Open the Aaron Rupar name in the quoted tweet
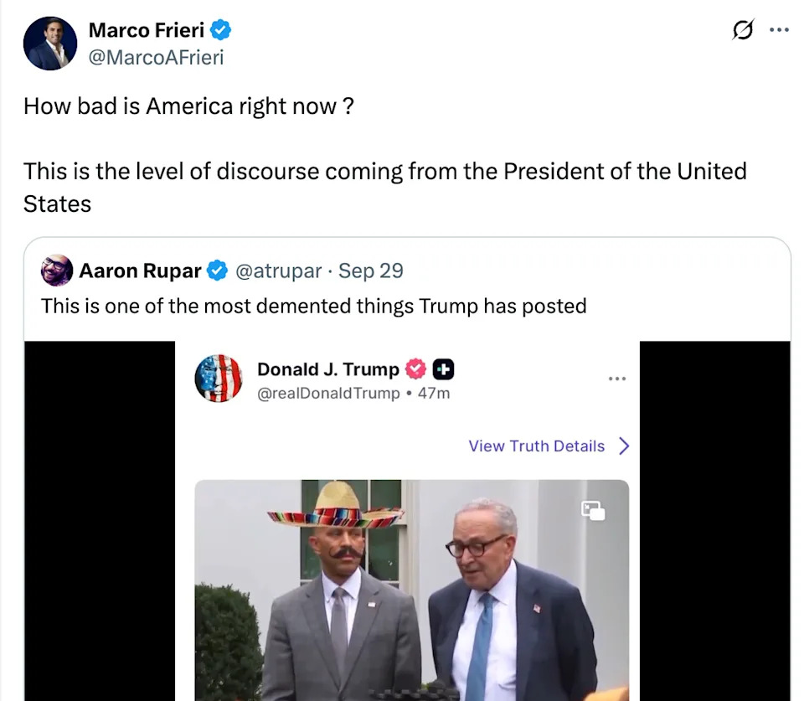This screenshot has height=701, width=804. [140, 271]
